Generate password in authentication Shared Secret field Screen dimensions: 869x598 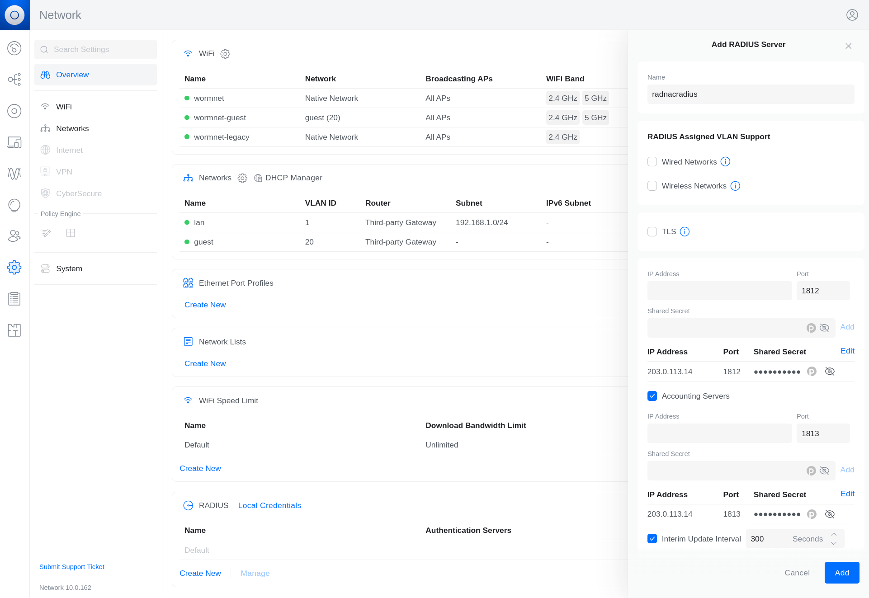811,328
